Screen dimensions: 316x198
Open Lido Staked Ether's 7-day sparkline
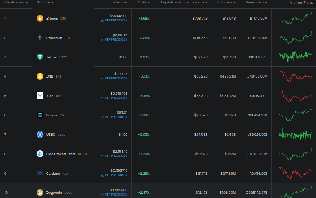pos(295,154)
